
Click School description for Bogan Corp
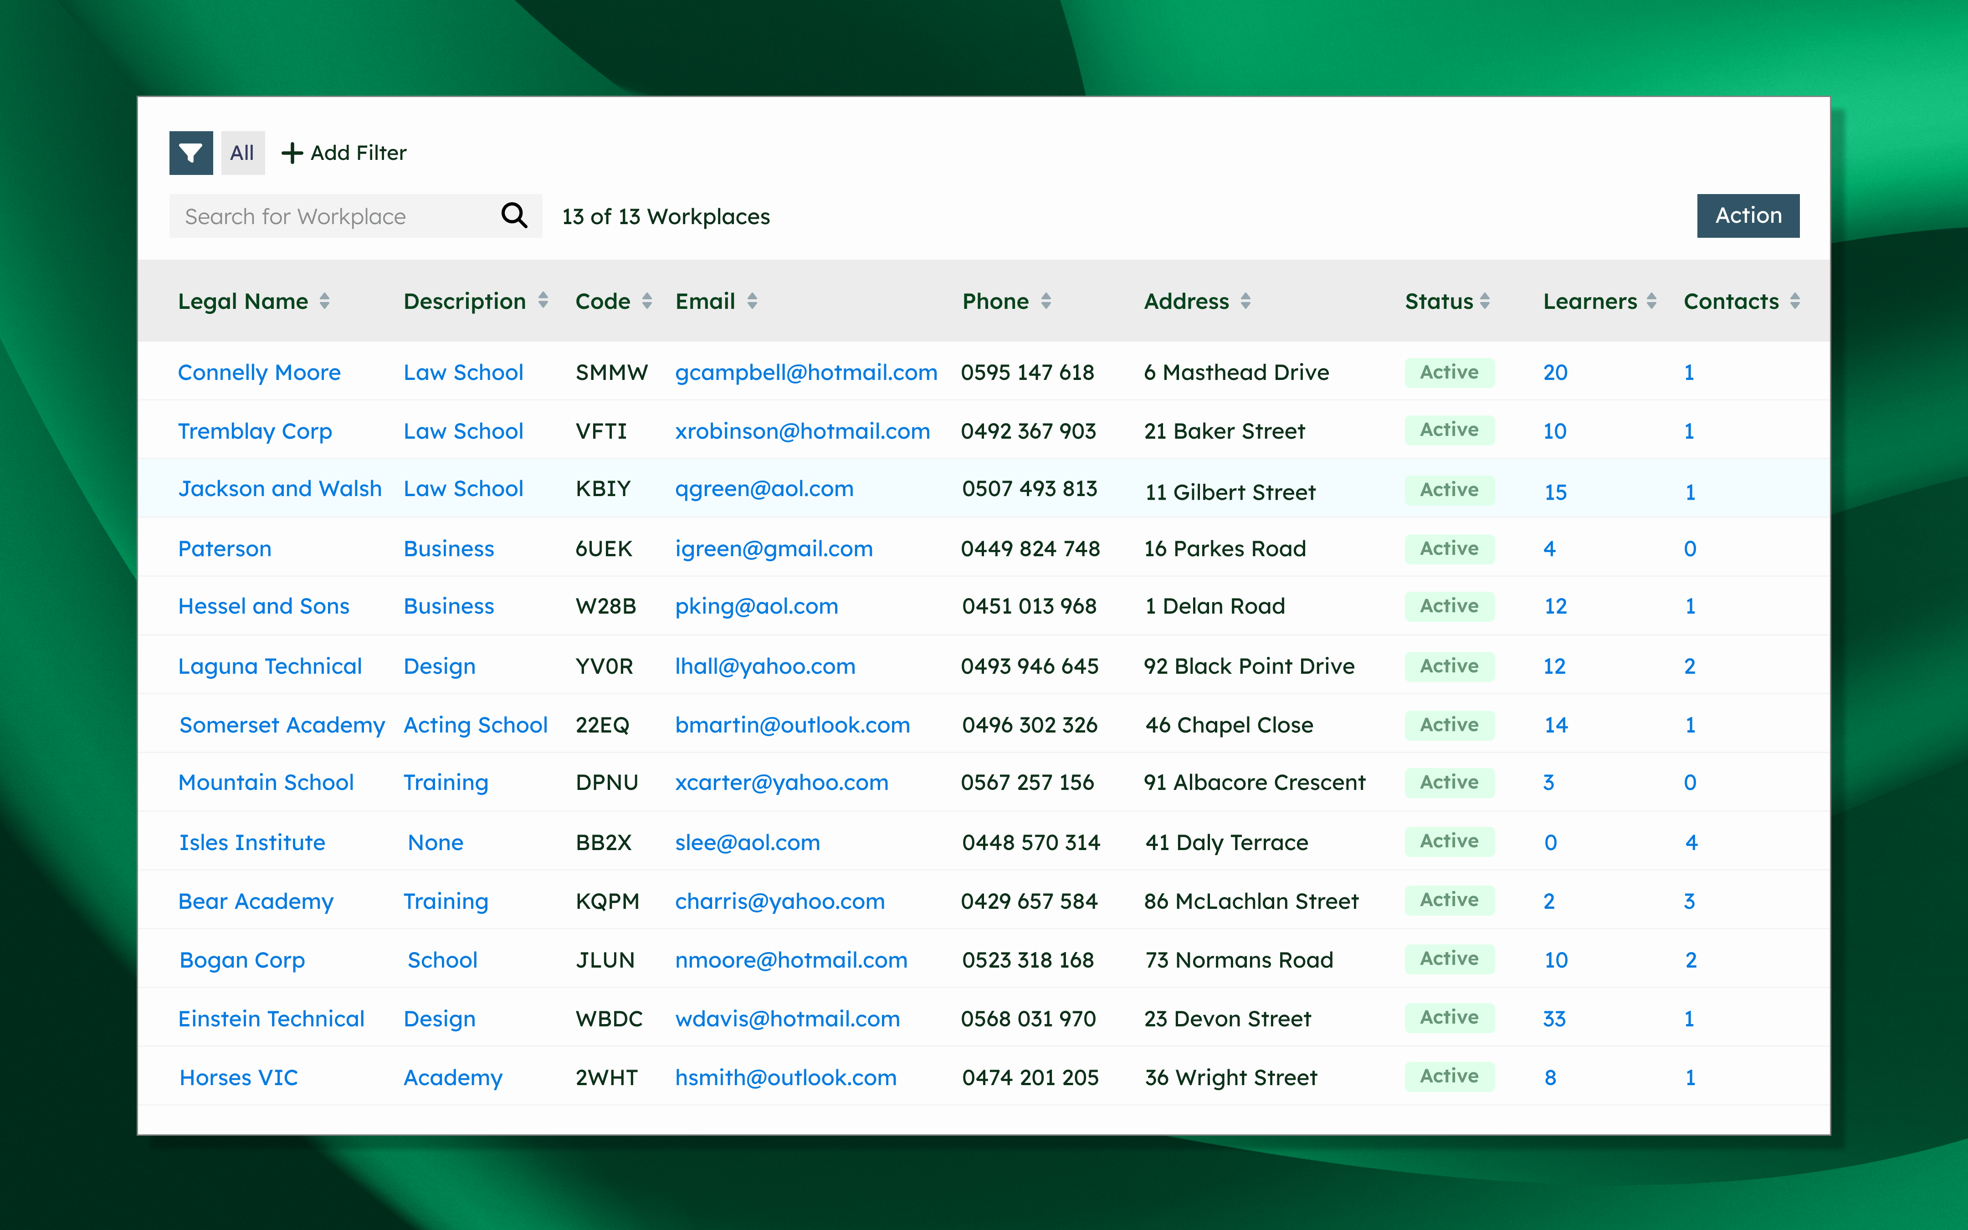pyautogui.click(x=442, y=960)
